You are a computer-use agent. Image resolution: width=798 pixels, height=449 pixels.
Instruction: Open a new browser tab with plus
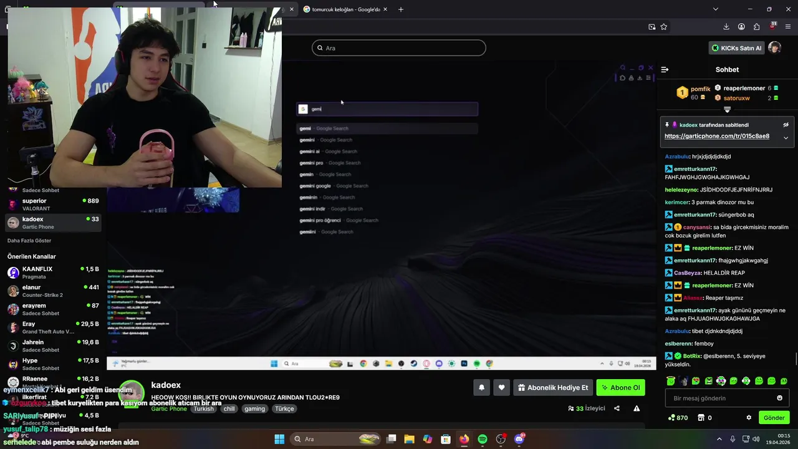401,9
